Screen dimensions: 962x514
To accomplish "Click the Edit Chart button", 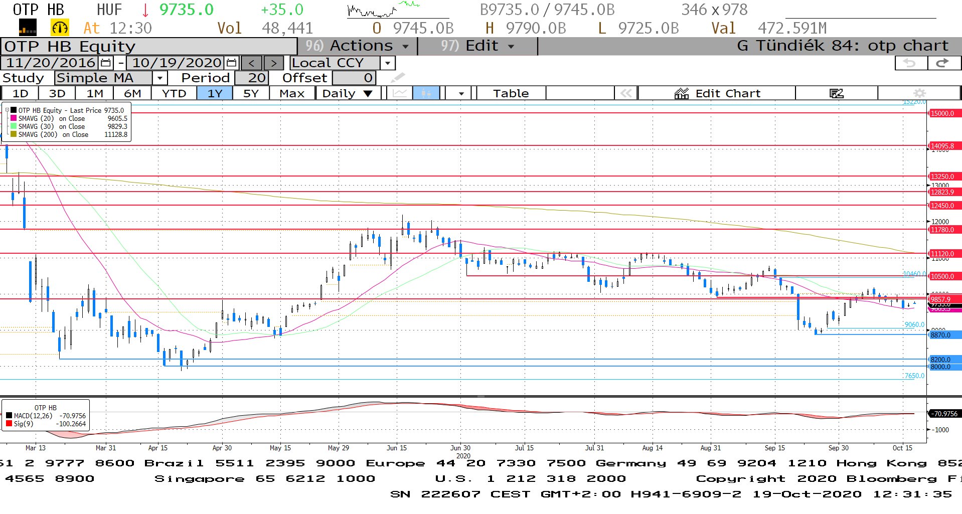I will (717, 93).
